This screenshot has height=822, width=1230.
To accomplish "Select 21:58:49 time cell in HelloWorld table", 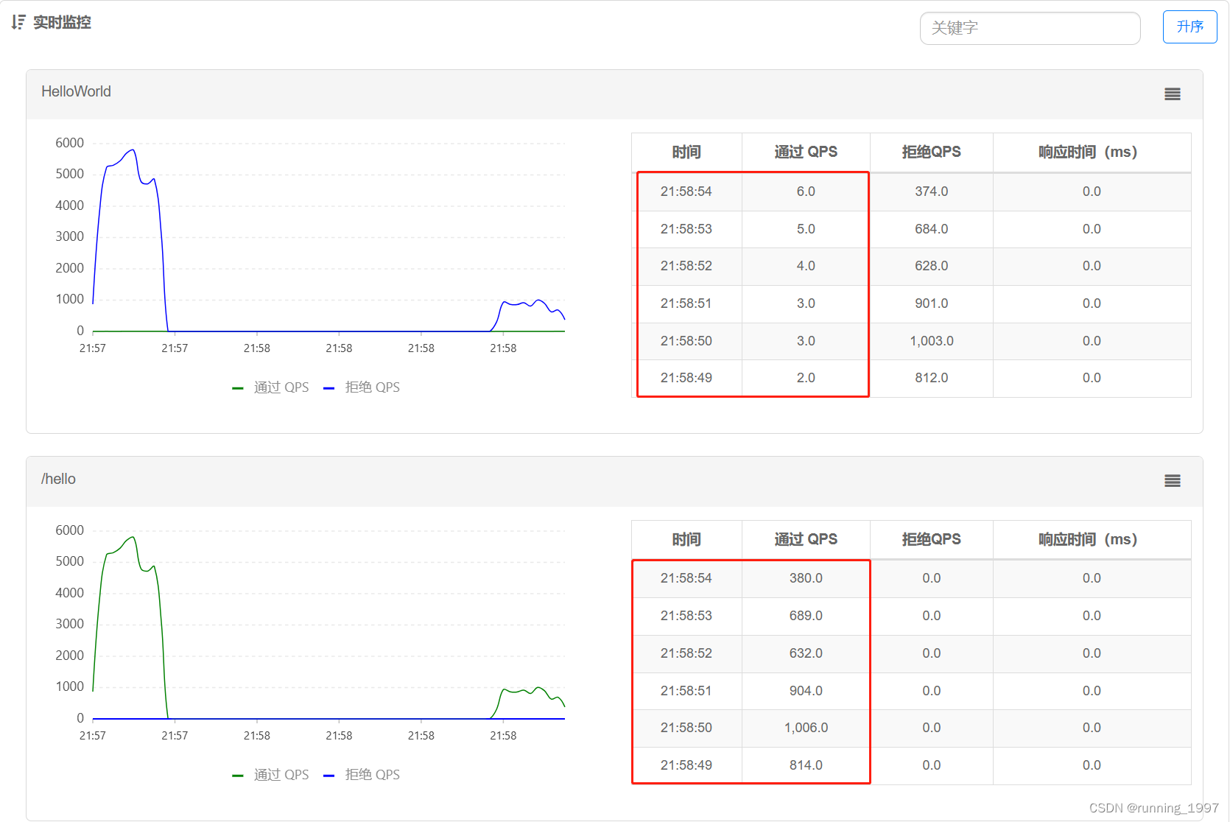I will pyautogui.click(x=686, y=378).
